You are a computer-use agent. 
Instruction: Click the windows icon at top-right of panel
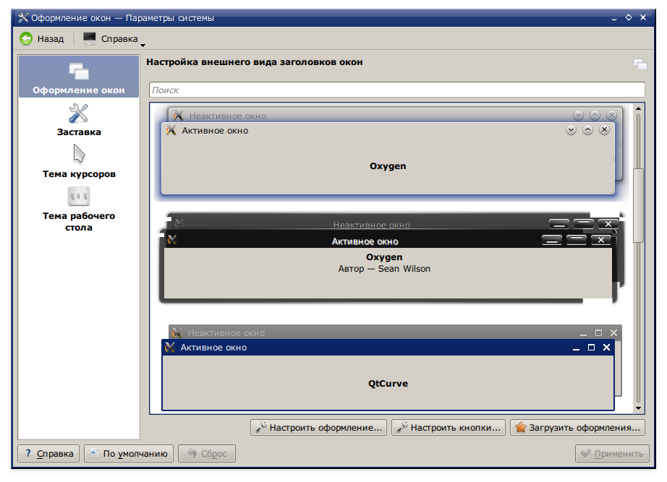[640, 64]
